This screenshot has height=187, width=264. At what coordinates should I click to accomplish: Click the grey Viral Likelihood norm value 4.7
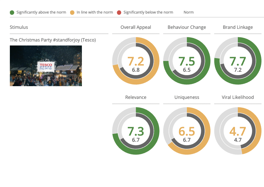click(238, 140)
